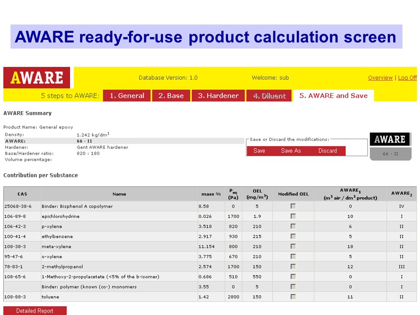Click AWARE2 class III for 2-methylpropanol
The image size is (420, 315).
[x=402, y=266]
